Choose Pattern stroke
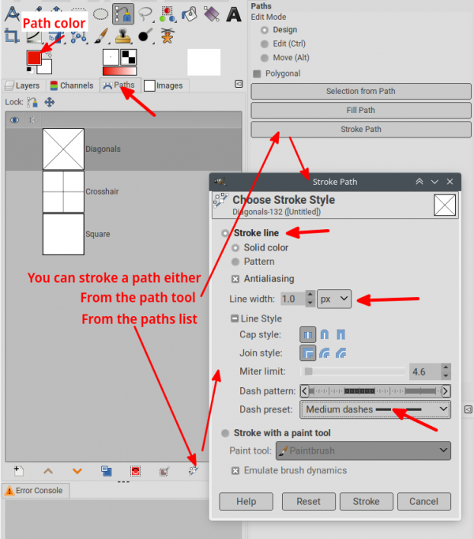 pos(235,262)
